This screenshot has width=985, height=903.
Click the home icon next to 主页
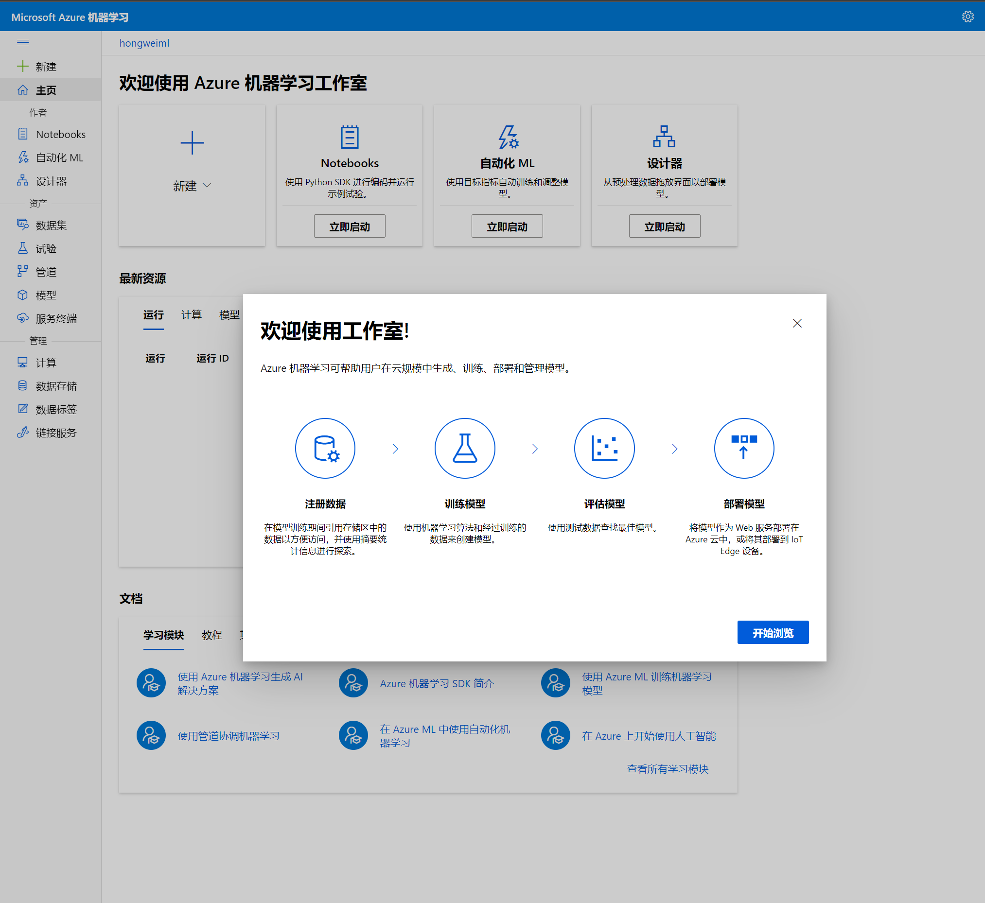coord(23,90)
